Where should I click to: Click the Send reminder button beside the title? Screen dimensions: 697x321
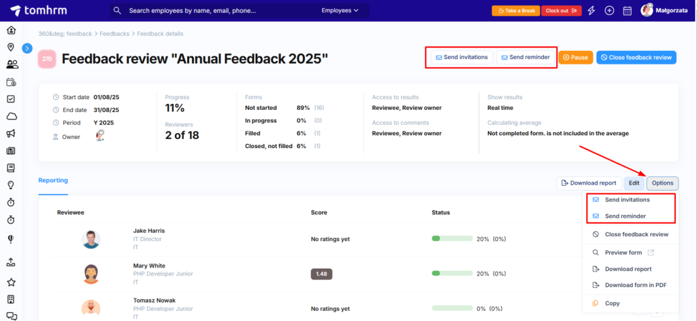pos(527,58)
